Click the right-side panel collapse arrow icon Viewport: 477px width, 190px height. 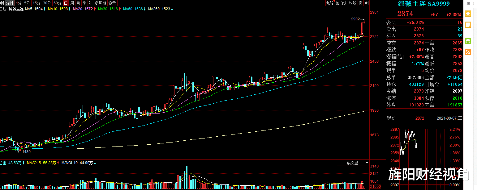click(367, 3)
